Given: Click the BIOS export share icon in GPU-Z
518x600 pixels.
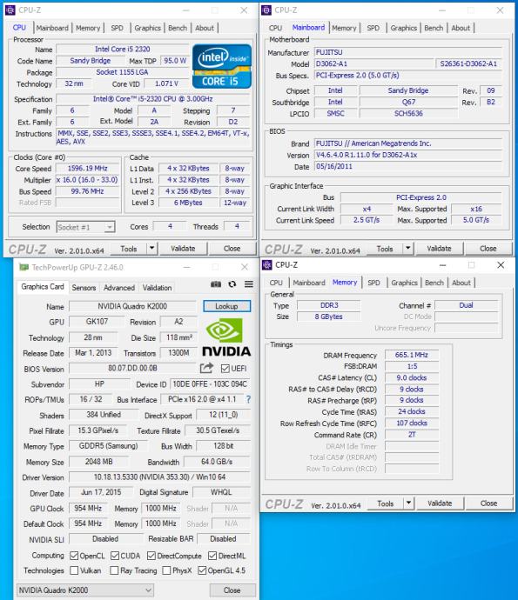Looking at the screenshot, I should point(206,368).
